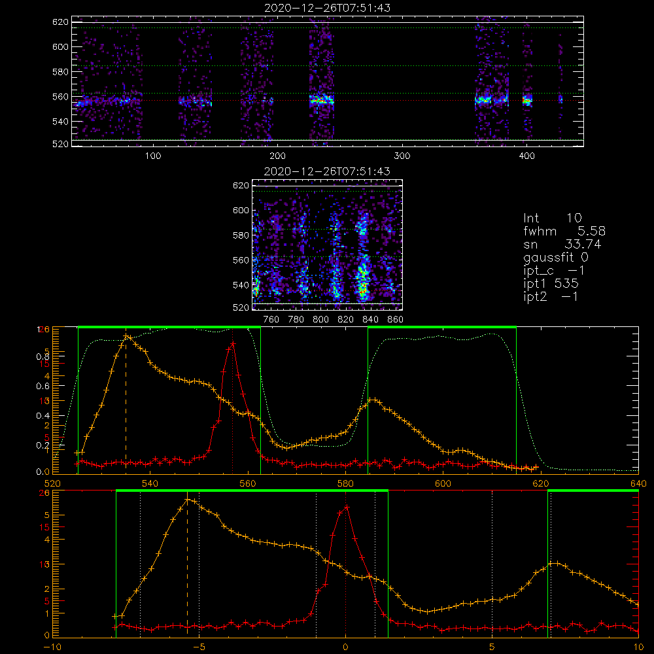Click the 10 tick label at bottom plot's right end
The width and height of the screenshot is (654, 654).
pos(638,647)
